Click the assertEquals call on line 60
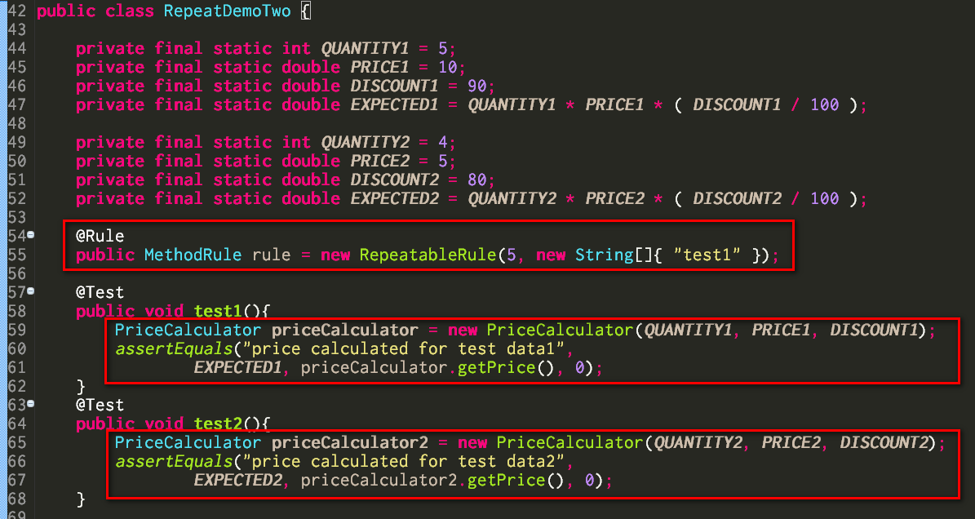The width and height of the screenshot is (975, 519). [174, 348]
